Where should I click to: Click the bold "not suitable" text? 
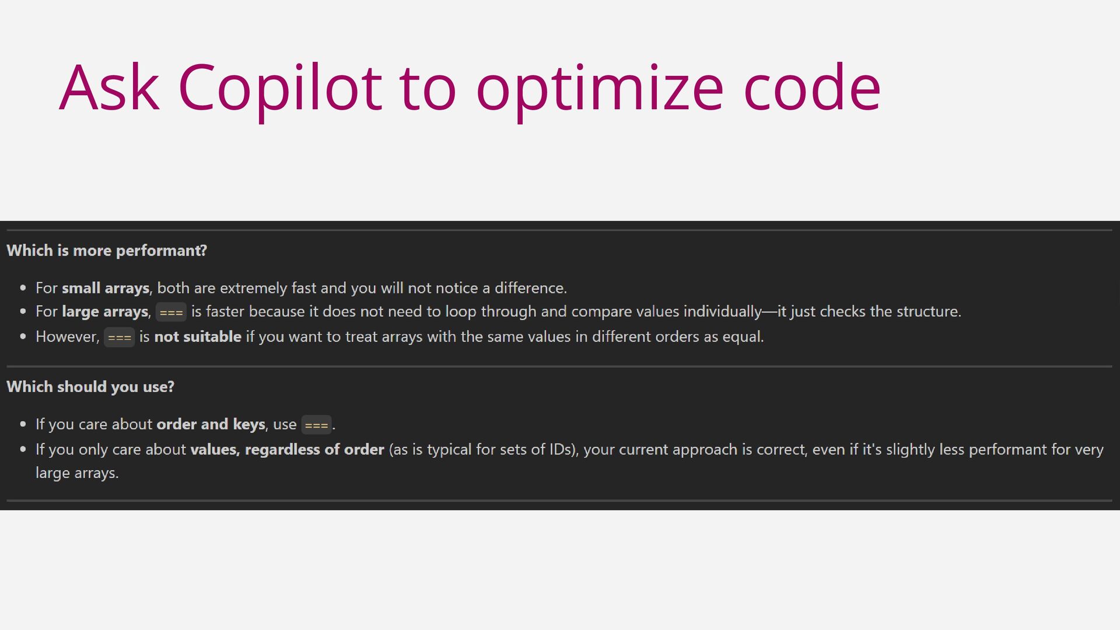tap(198, 337)
